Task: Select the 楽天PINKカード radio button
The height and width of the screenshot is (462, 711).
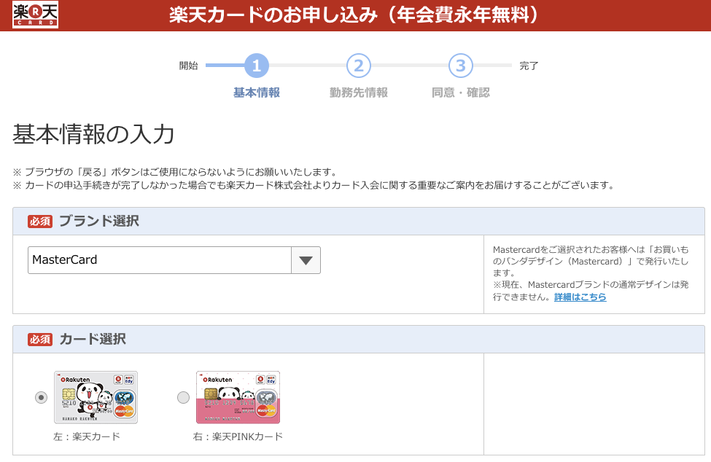Action: tap(183, 398)
